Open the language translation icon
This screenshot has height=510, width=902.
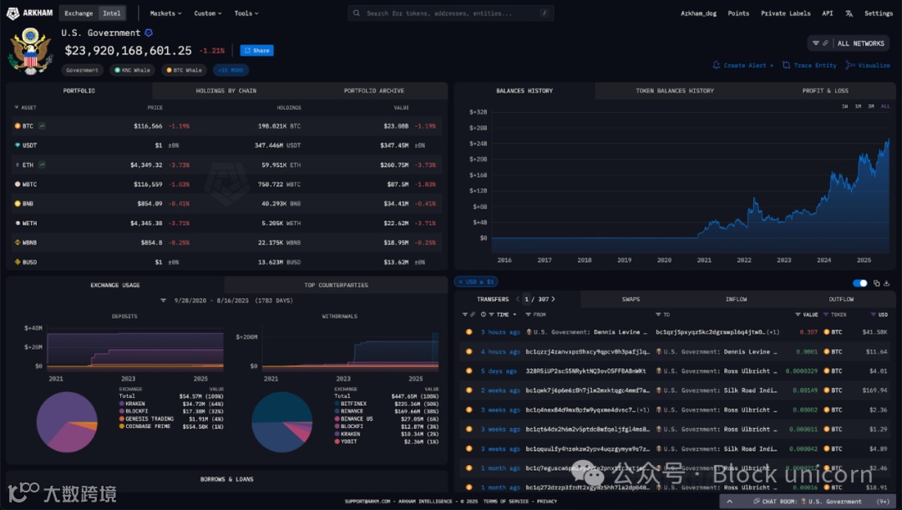pyautogui.click(x=849, y=13)
